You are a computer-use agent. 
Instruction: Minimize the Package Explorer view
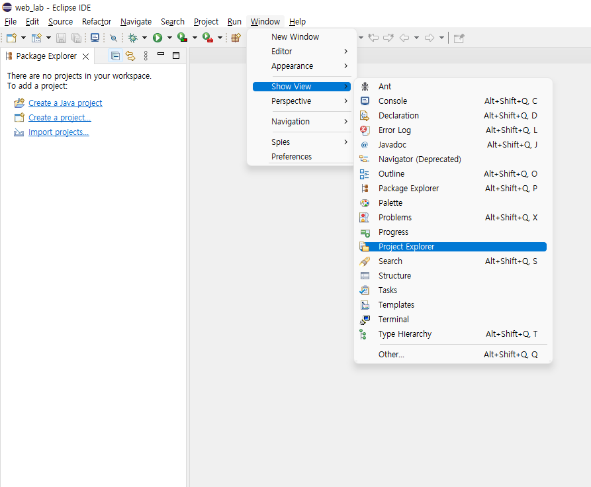coord(161,54)
